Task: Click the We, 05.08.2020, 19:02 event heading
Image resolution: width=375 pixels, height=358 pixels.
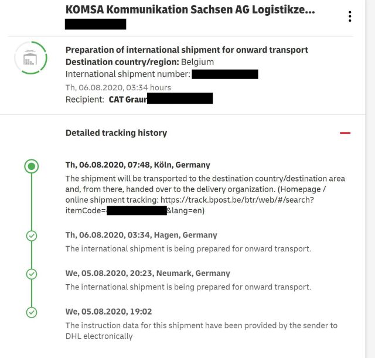Action: point(108,312)
